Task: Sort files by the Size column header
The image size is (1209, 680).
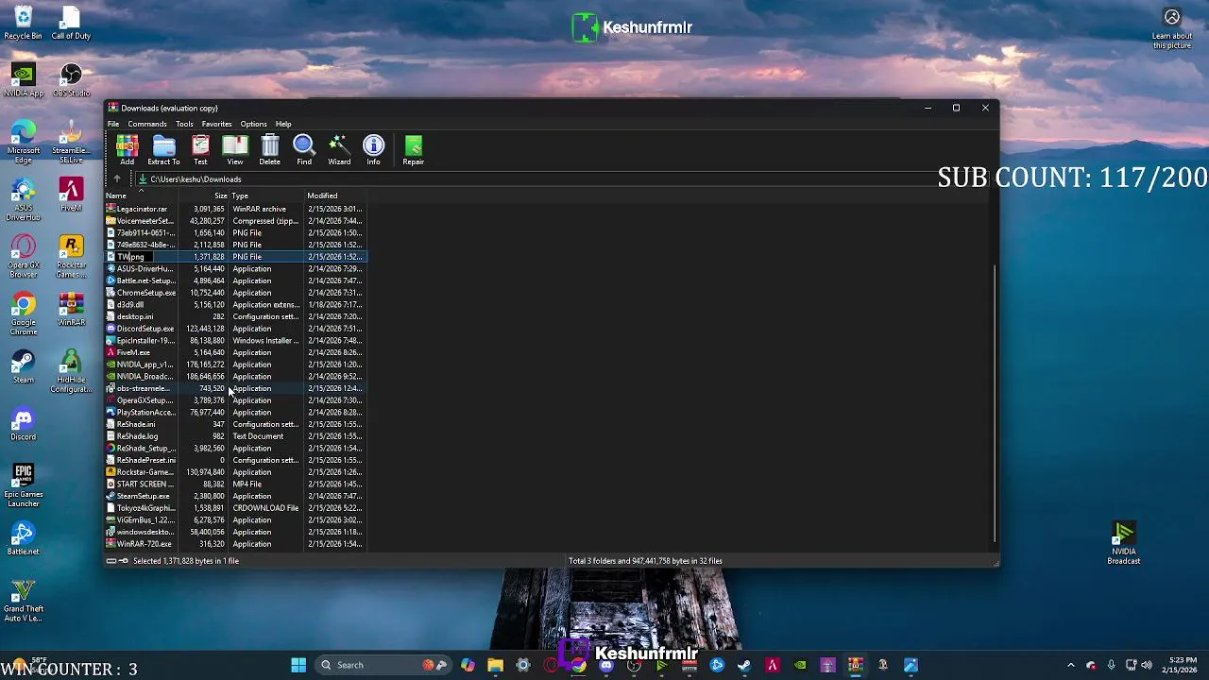Action: pos(203,195)
